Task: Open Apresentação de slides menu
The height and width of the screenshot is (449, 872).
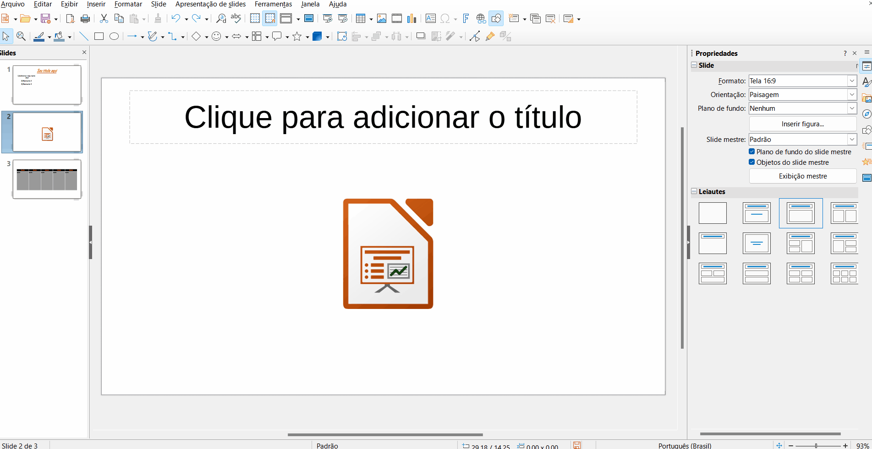Action: tap(210, 4)
